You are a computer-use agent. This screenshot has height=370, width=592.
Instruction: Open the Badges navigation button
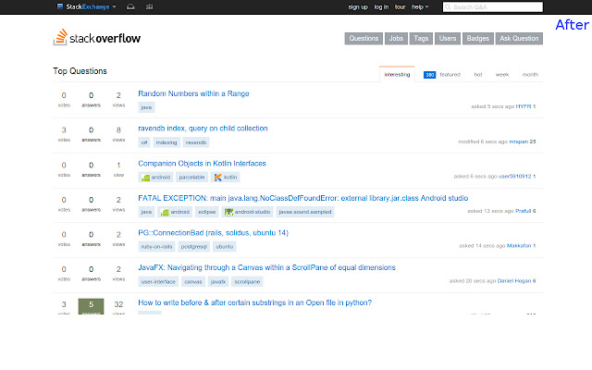click(x=477, y=39)
